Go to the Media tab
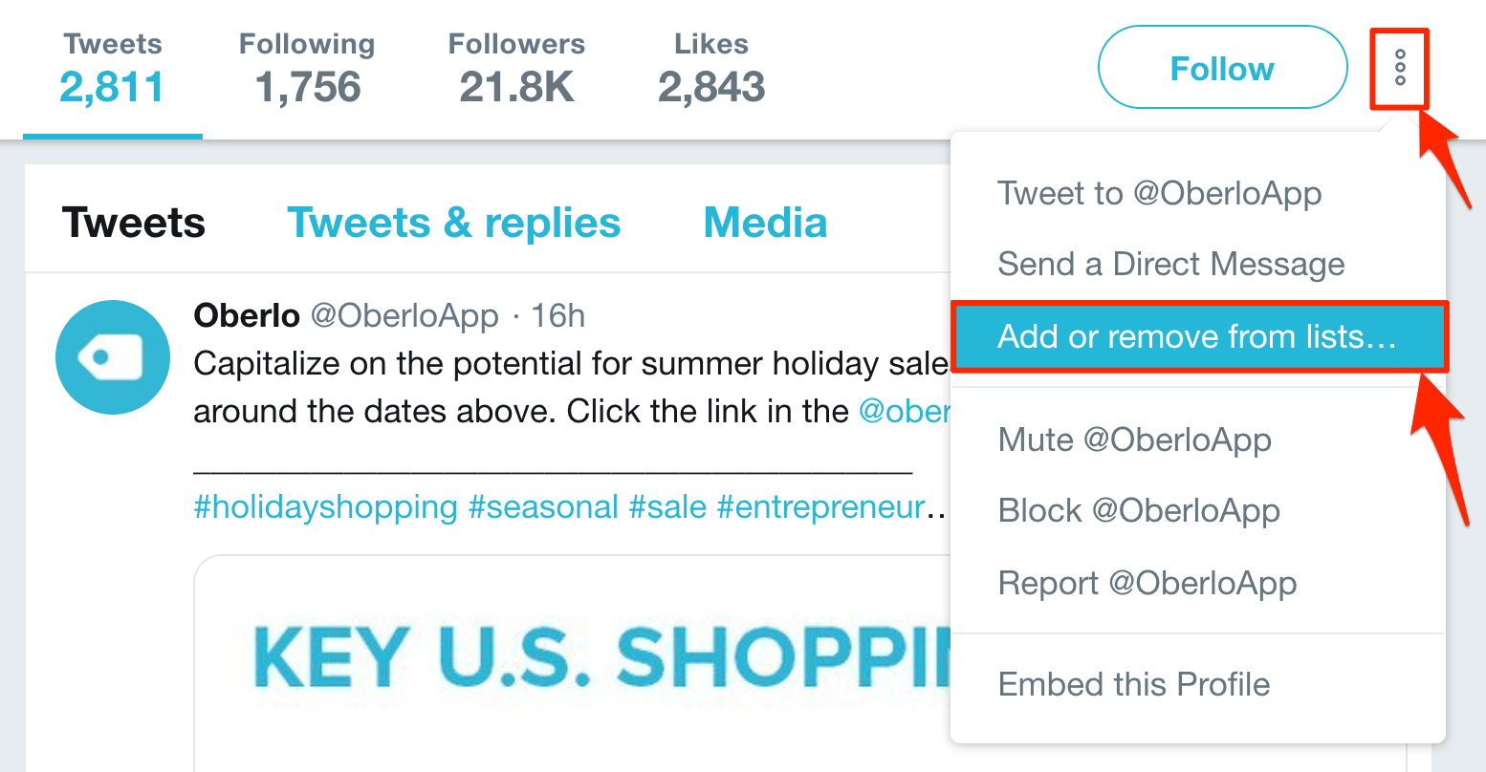 point(765,223)
